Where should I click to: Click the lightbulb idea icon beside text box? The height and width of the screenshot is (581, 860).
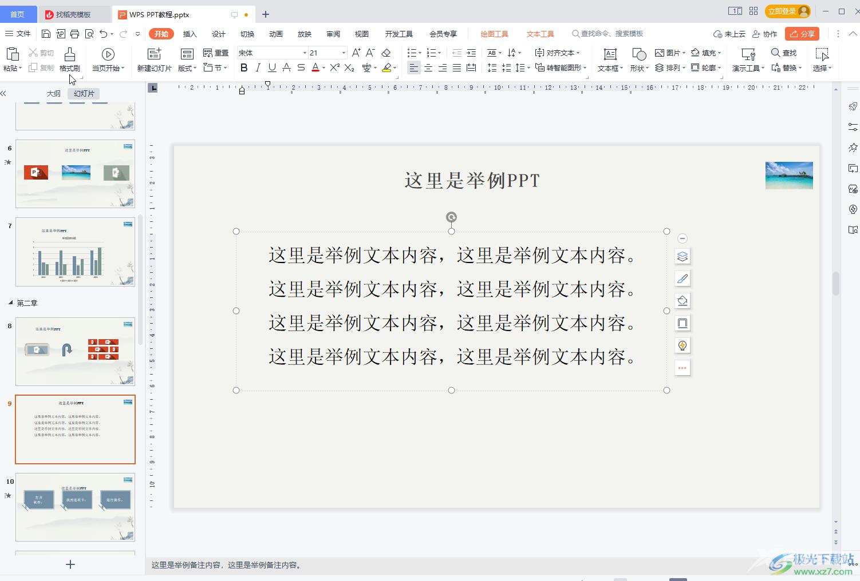pyautogui.click(x=682, y=345)
